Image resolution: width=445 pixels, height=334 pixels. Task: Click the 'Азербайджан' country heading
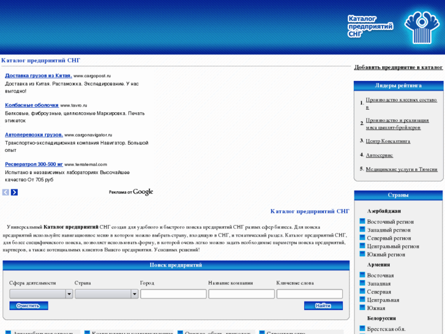click(384, 211)
